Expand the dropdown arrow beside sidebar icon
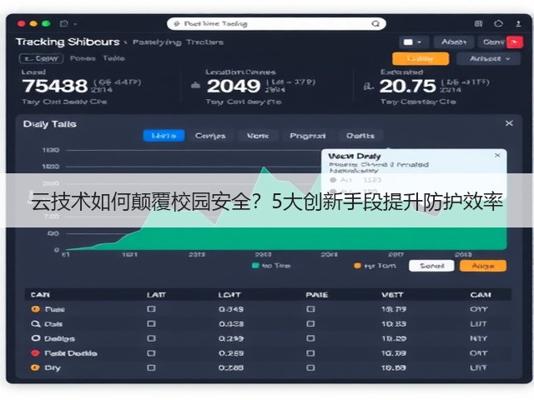 (x=75, y=24)
